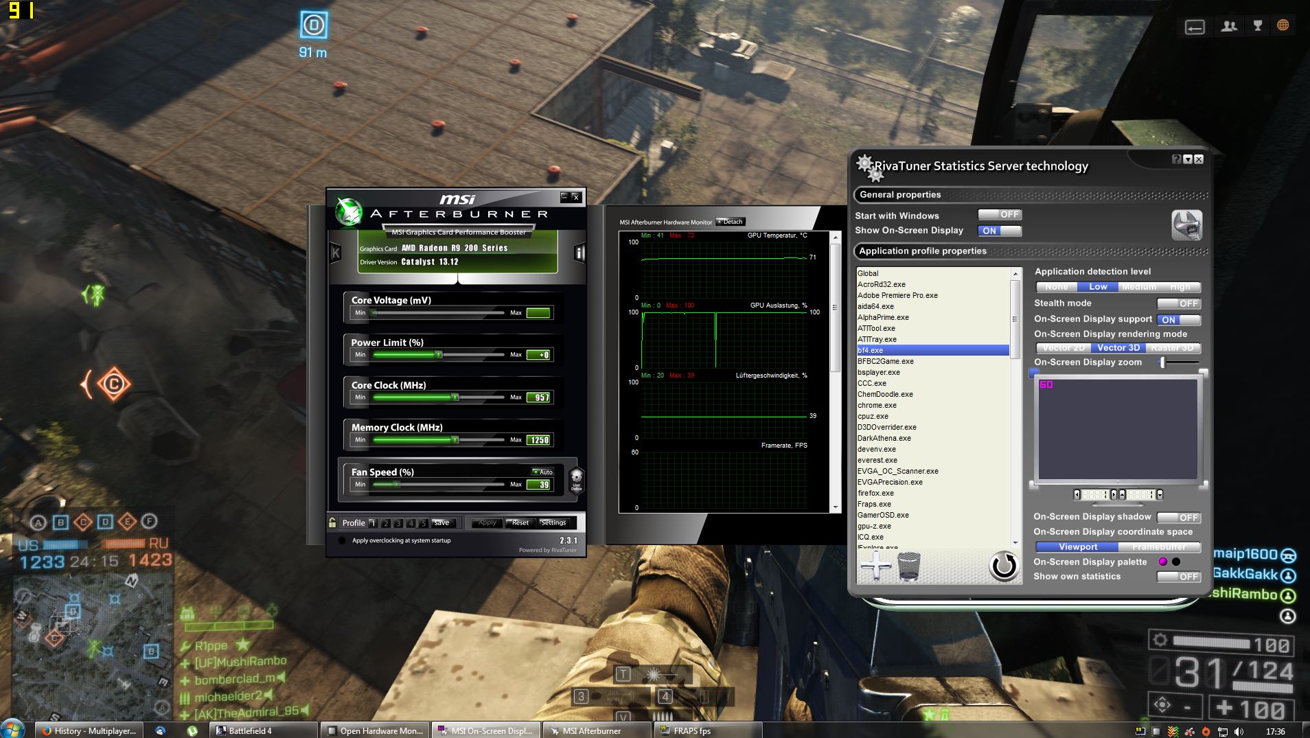
Task: Click the Kombustor 'K' side button
Action: [336, 253]
